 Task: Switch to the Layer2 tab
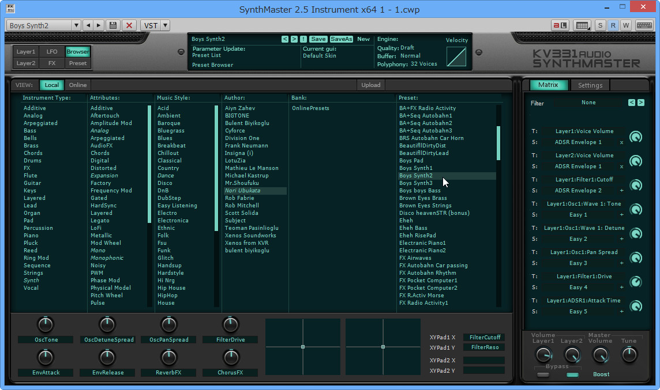click(26, 63)
